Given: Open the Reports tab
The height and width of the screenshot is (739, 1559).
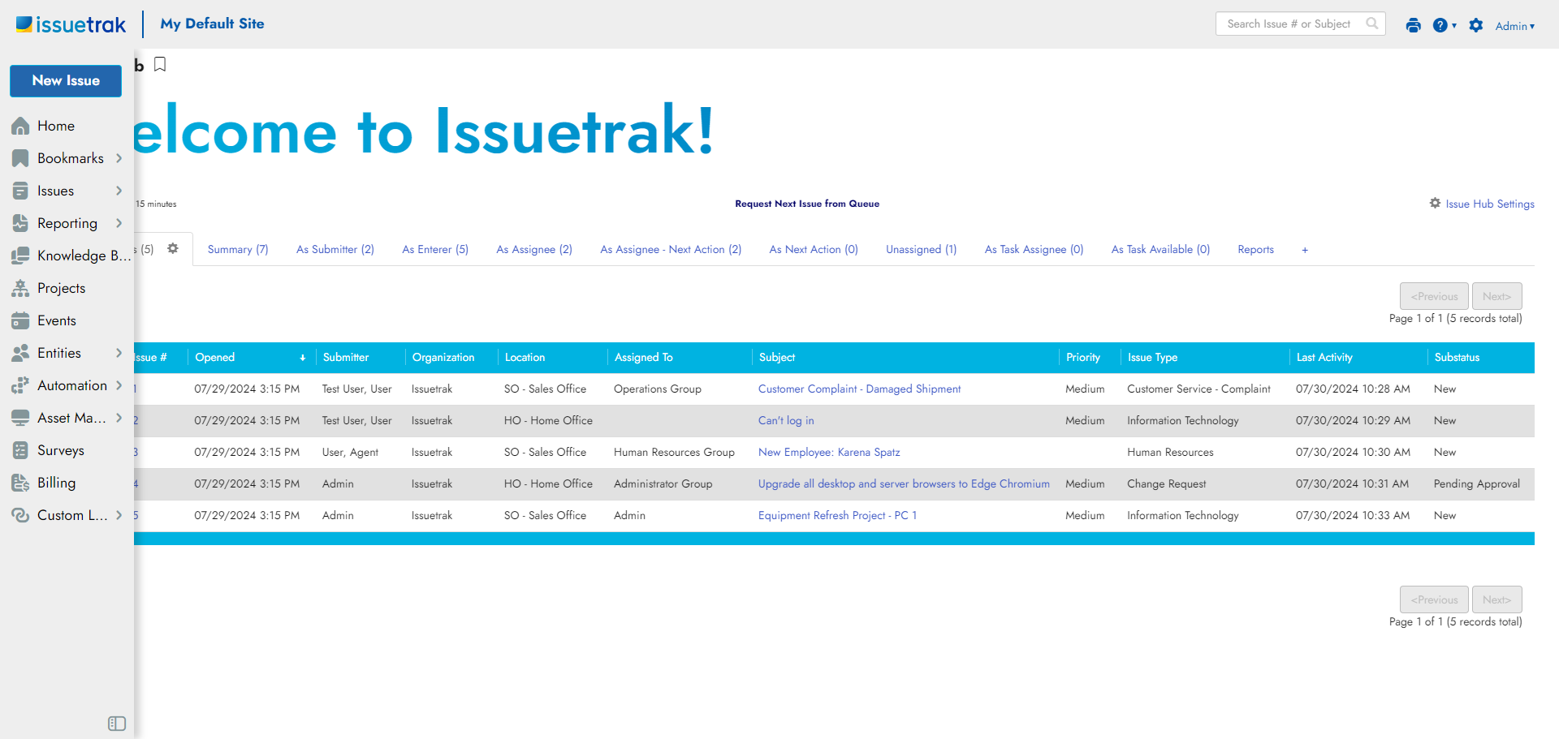Looking at the screenshot, I should tap(1255, 249).
